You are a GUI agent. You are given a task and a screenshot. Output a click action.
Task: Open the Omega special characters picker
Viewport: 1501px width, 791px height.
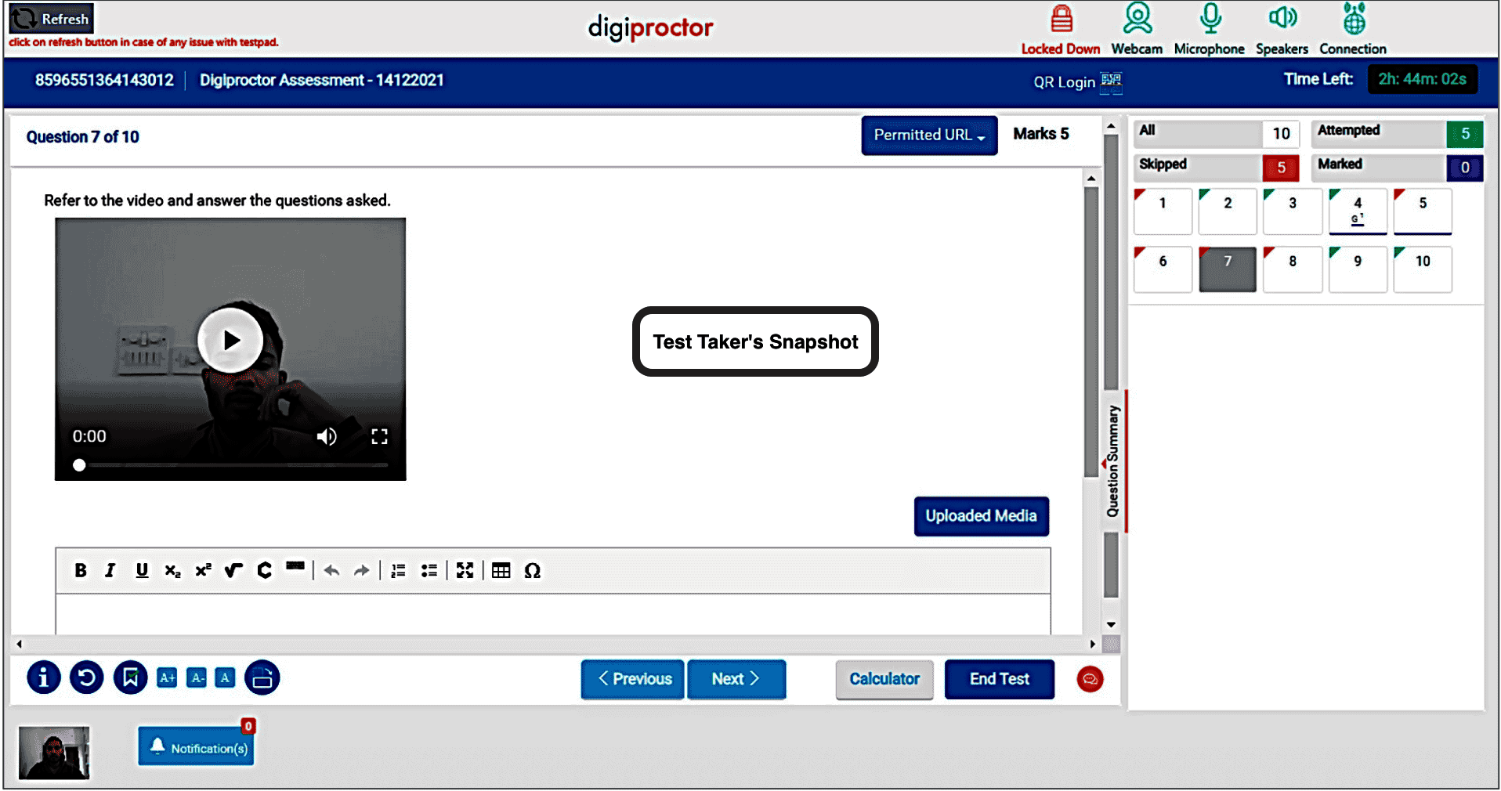click(x=533, y=571)
